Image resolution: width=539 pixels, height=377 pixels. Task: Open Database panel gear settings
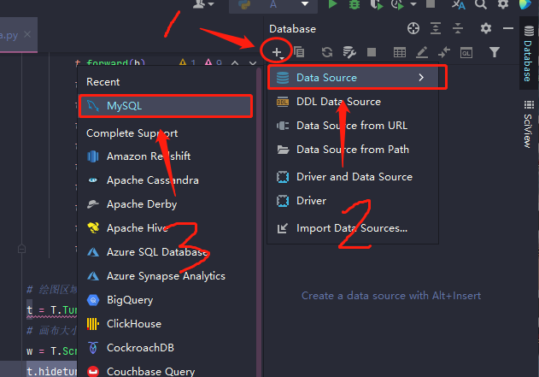pos(486,29)
